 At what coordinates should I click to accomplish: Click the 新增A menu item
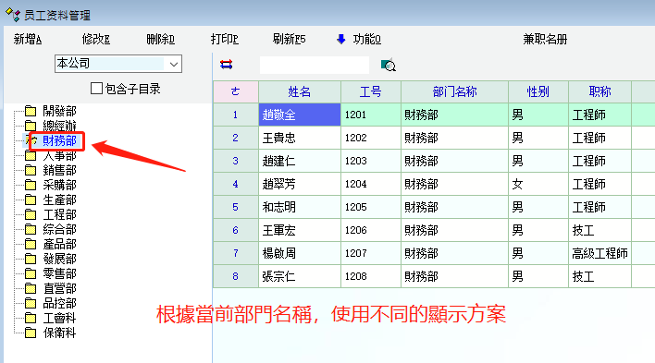[x=28, y=39]
